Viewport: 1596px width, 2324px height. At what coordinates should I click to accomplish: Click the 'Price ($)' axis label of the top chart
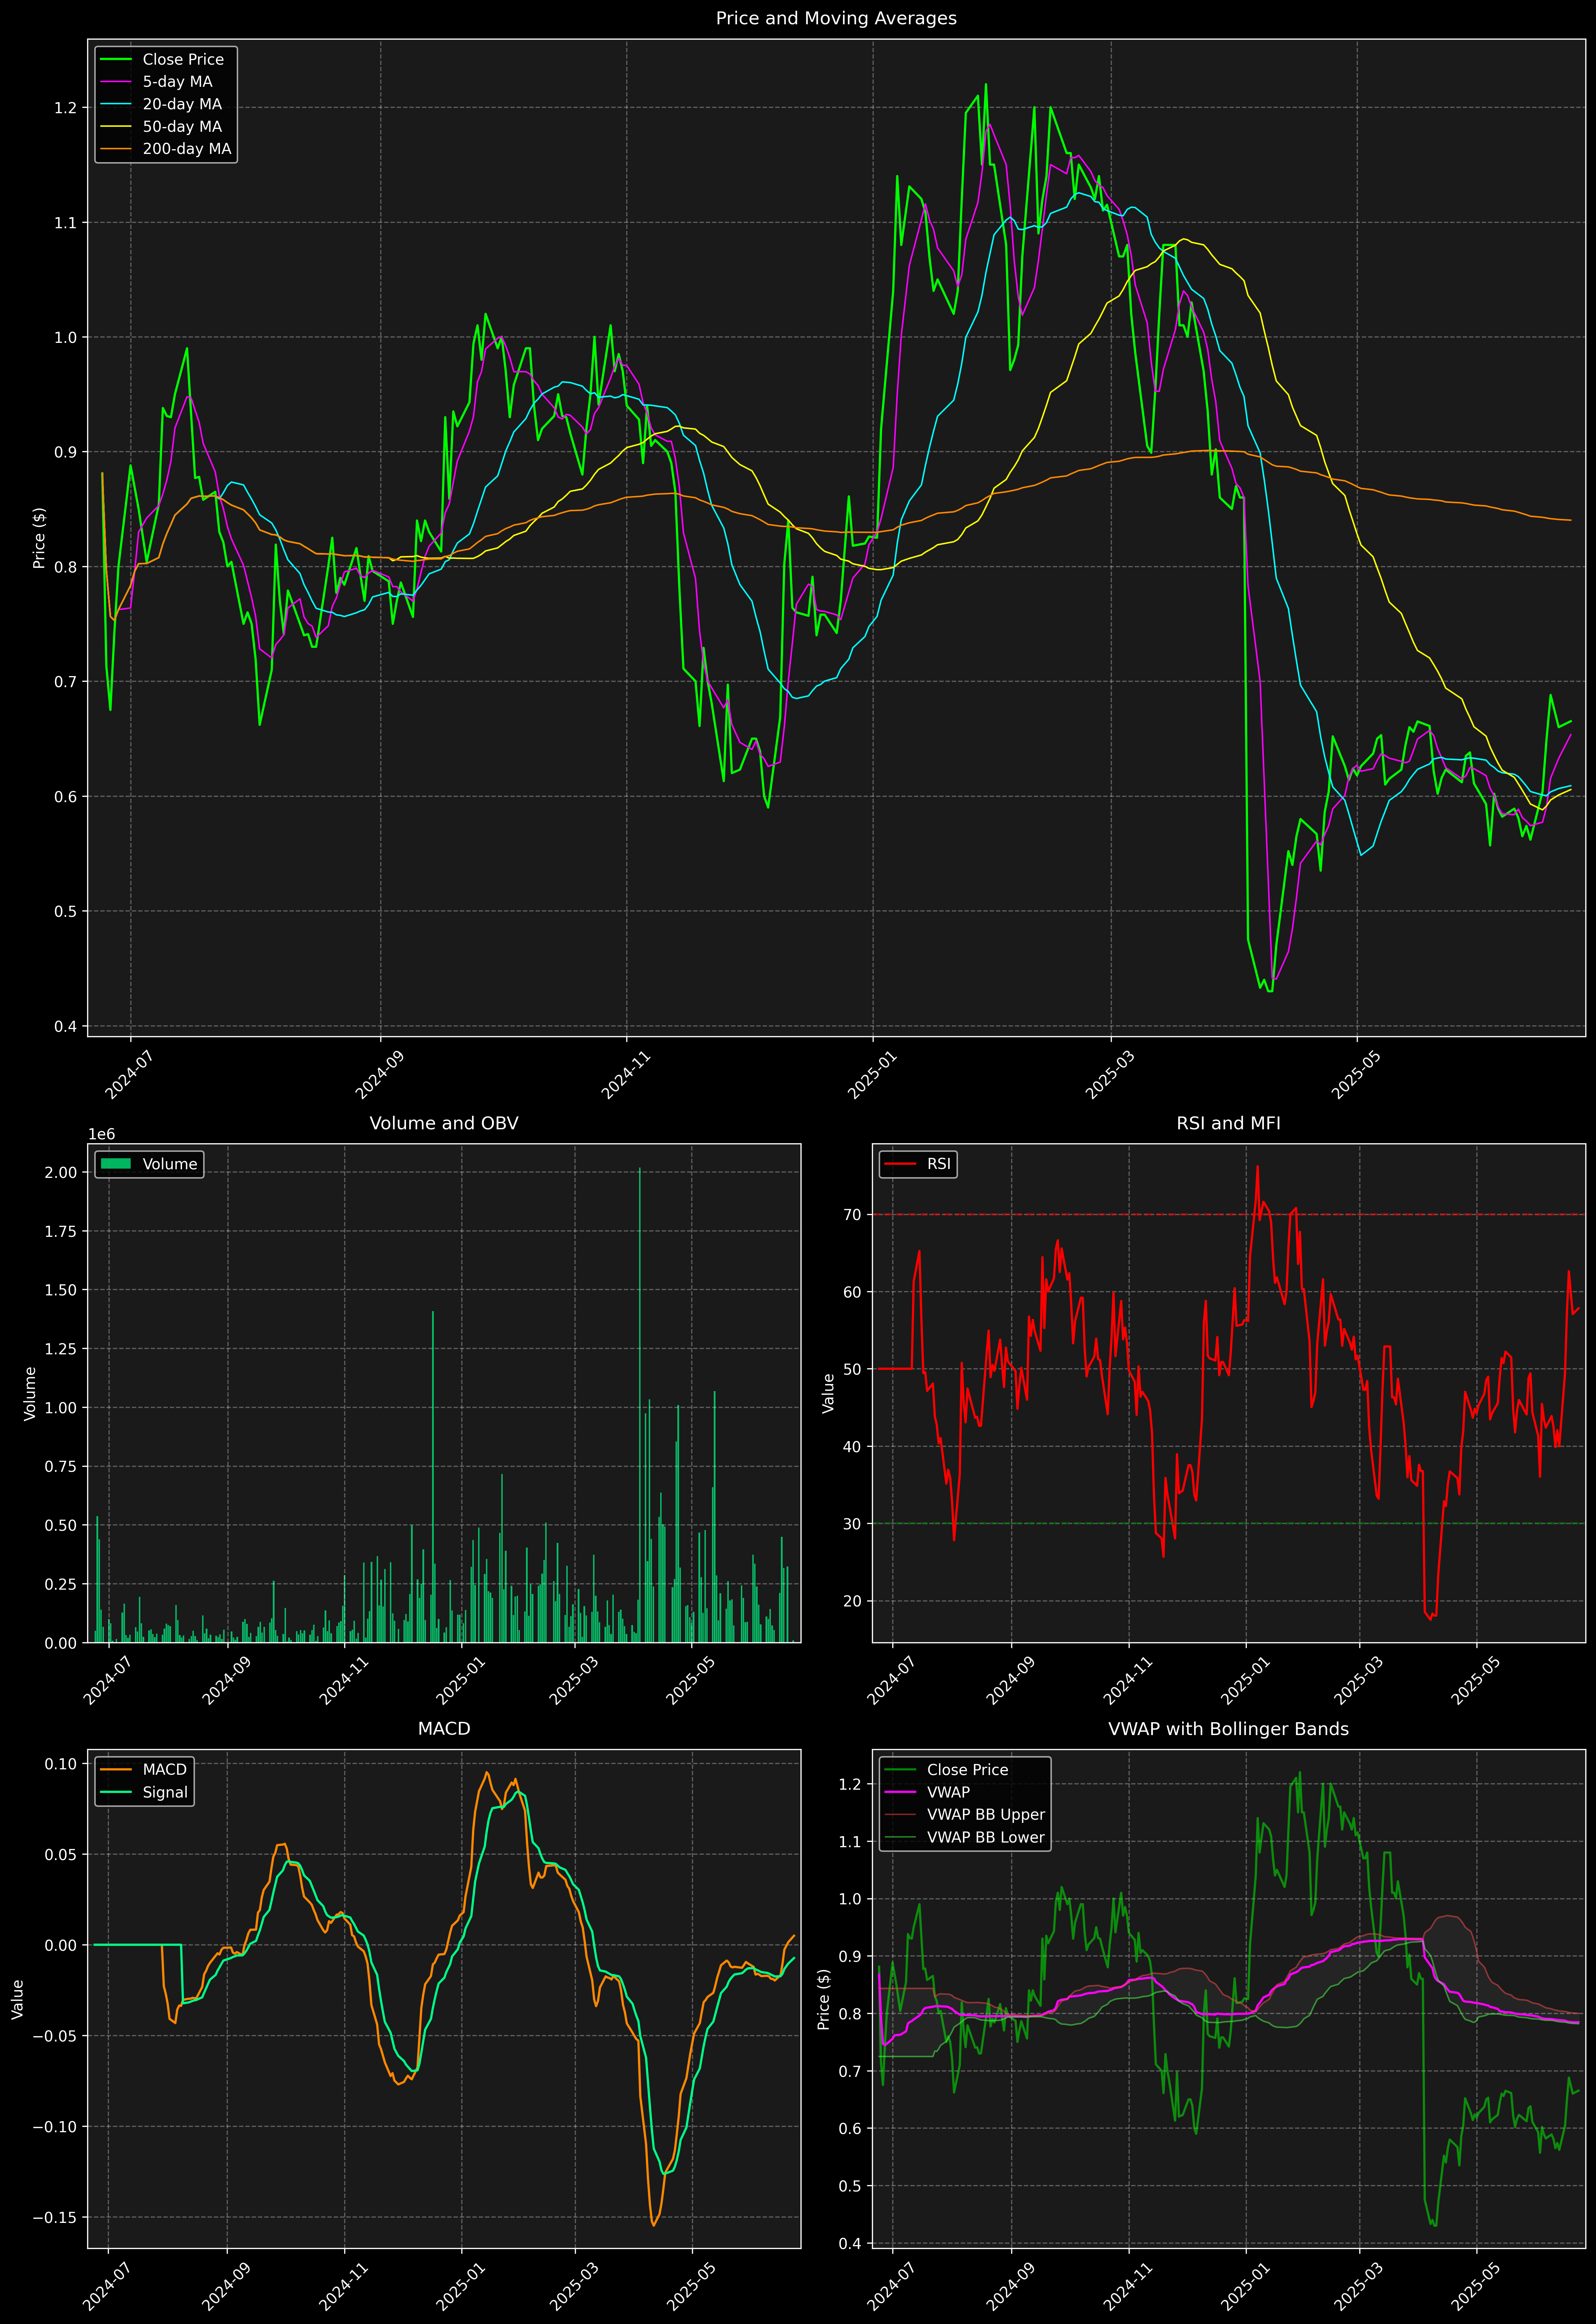point(39,538)
